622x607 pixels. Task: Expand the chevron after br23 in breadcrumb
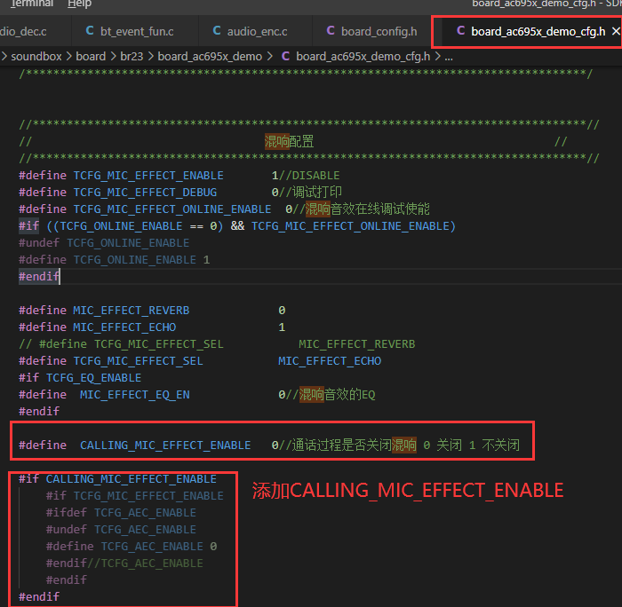click(151, 56)
